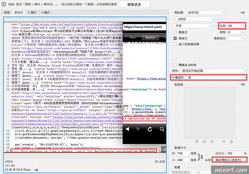249x174 pixels.
Task: Uncheck the 最佳化 optimized checkbox
Action: [x=175, y=38]
